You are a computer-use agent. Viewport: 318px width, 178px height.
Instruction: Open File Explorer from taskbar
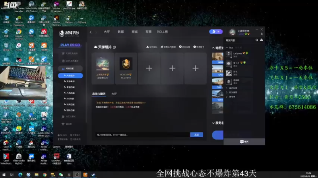37,174
